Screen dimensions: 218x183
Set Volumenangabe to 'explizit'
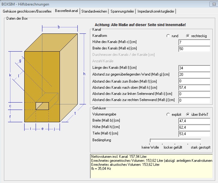click(x=168, y=115)
